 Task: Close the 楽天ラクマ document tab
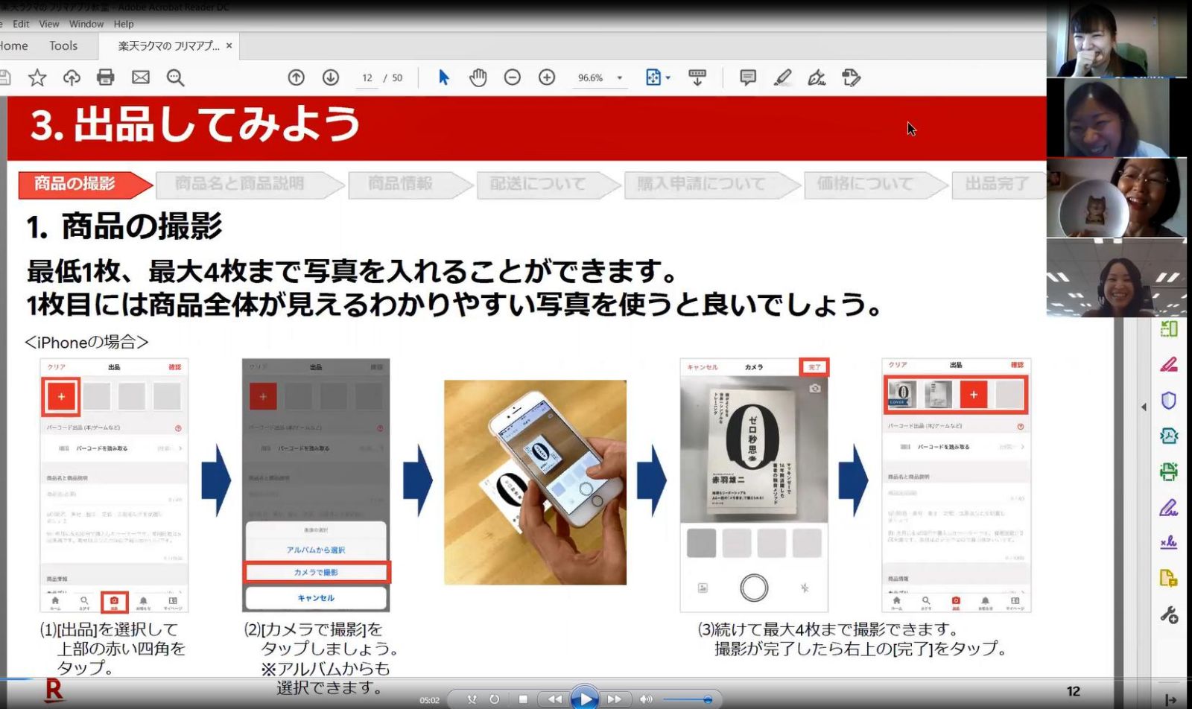coord(229,46)
